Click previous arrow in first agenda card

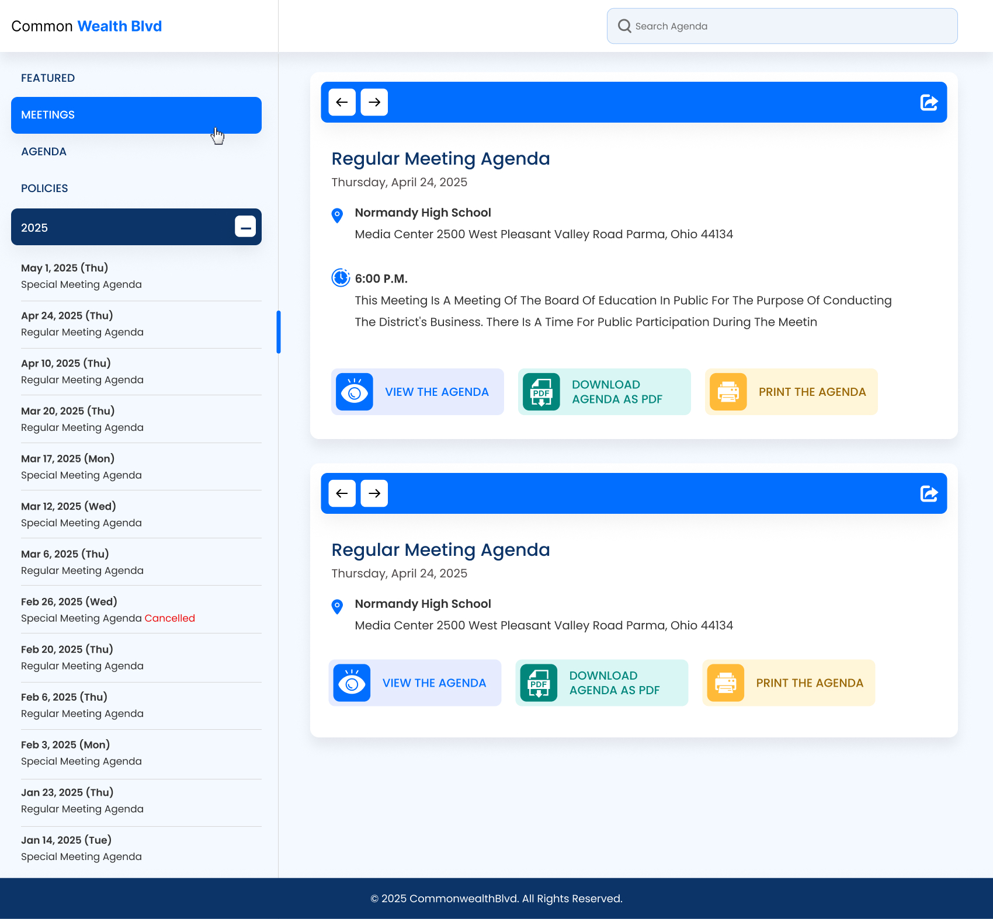[x=342, y=102]
